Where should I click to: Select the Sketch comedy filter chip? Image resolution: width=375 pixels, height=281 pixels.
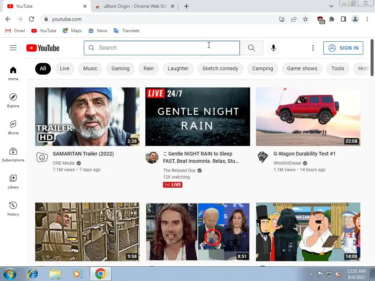click(x=220, y=68)
